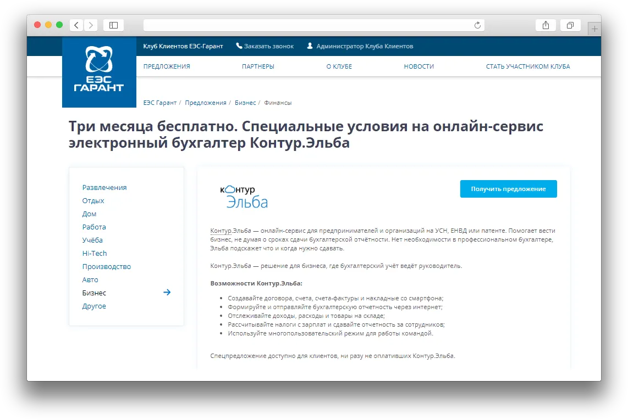The image size is (628, 420).
Task: Select Производство category in sidebar
Action: (107, 266)
